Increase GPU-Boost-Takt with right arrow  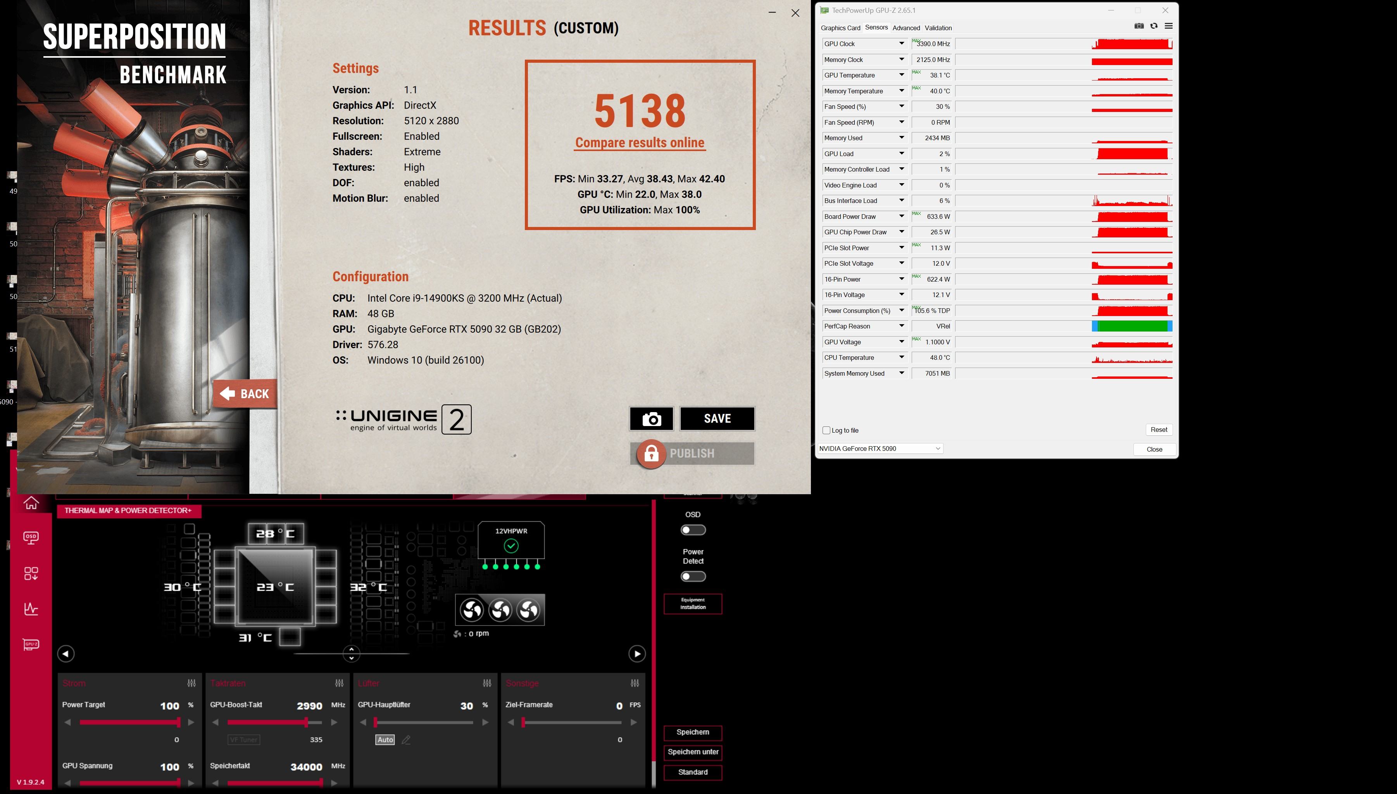[334, 723]
